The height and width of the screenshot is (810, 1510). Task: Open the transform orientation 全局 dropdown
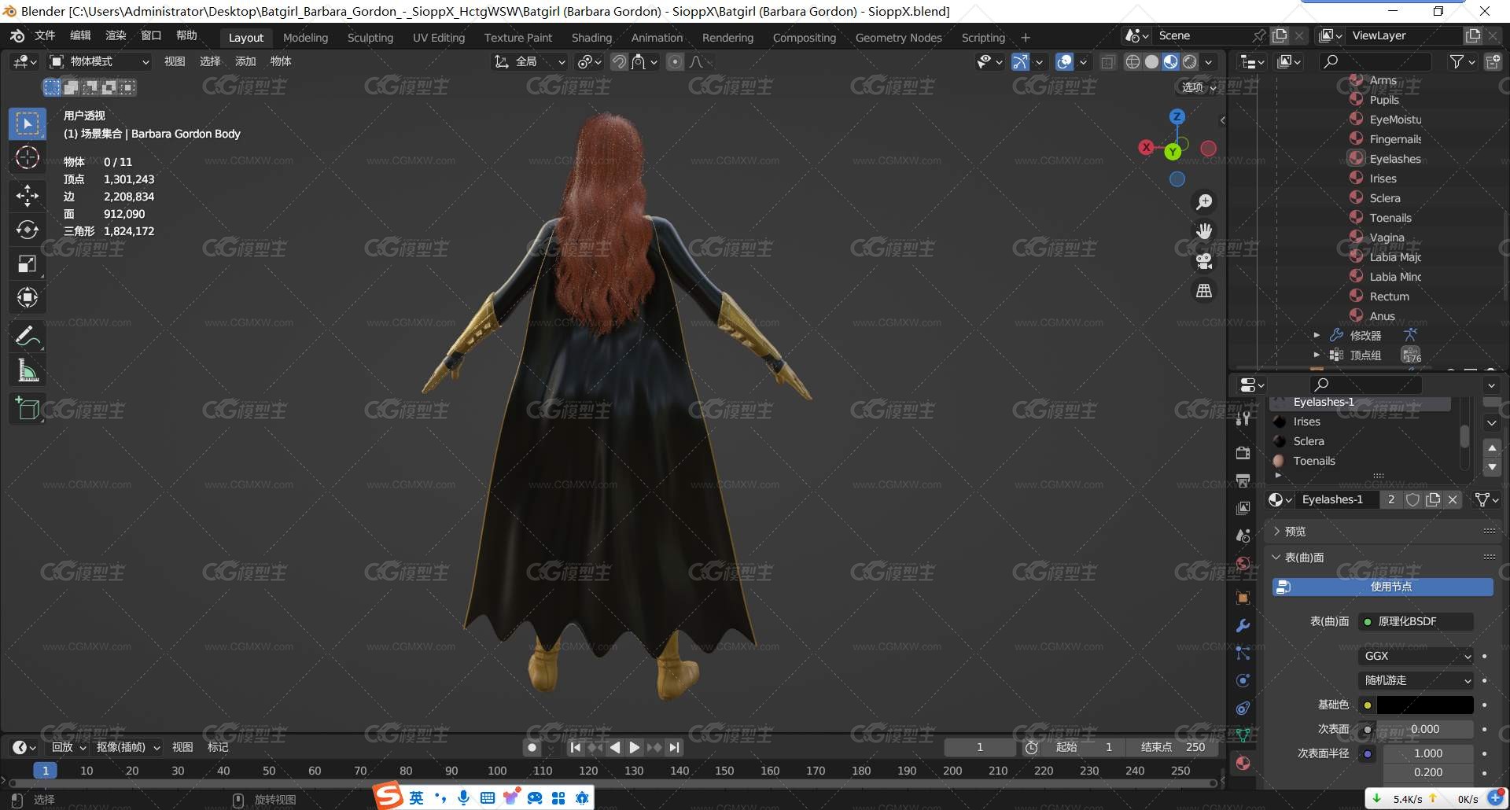(x=528, y=61)
